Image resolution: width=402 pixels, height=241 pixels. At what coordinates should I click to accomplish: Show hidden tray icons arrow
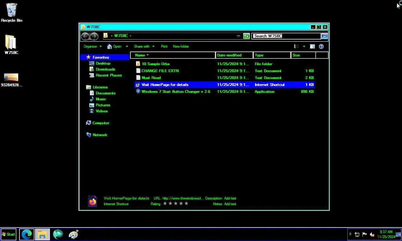pyautogui.click(x=350, y=234)
